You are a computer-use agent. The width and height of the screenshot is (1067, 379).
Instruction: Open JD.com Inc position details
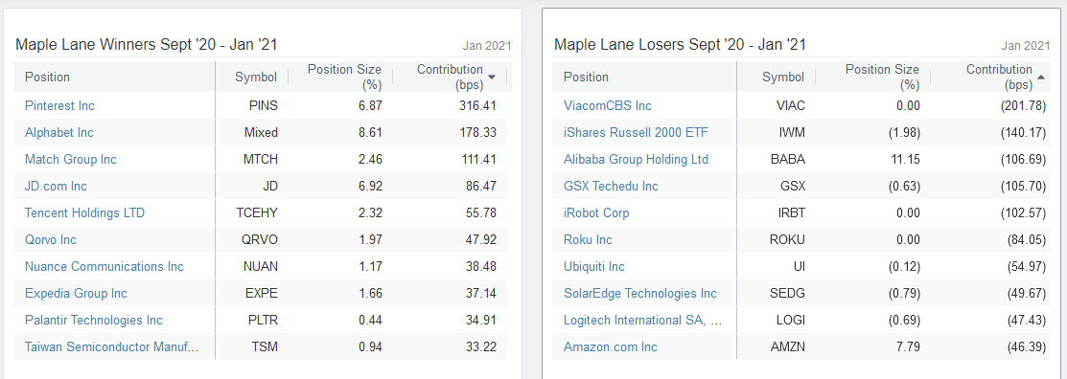[x=56, y=186]
